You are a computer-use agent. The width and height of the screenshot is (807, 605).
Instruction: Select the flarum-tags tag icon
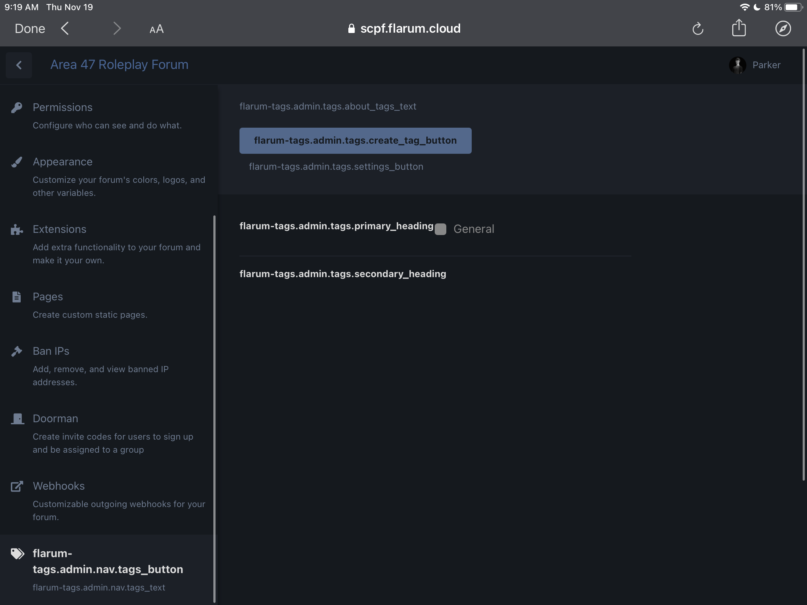(x=17, y=553)
